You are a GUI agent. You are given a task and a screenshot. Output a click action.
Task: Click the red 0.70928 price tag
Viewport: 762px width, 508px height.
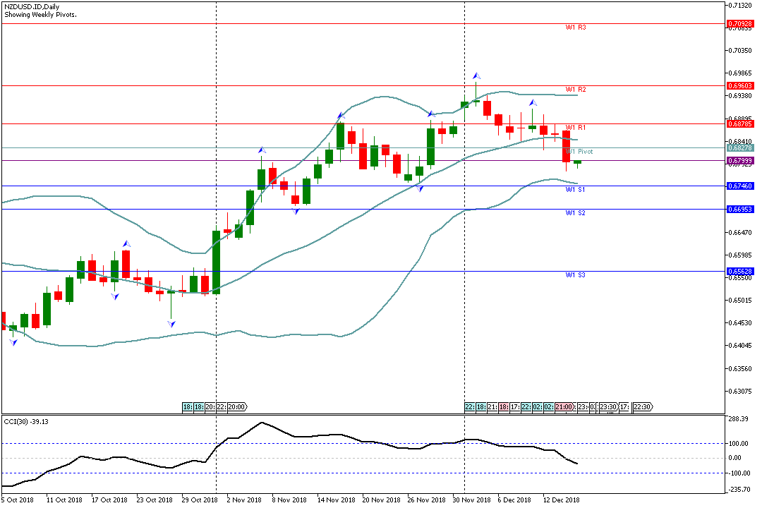pos(740,24)
